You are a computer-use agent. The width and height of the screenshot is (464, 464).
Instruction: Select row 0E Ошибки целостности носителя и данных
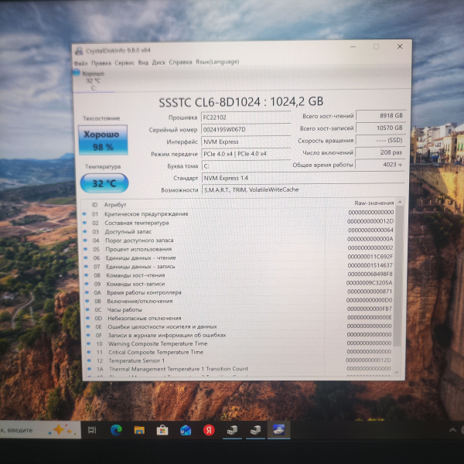(241, 326)
